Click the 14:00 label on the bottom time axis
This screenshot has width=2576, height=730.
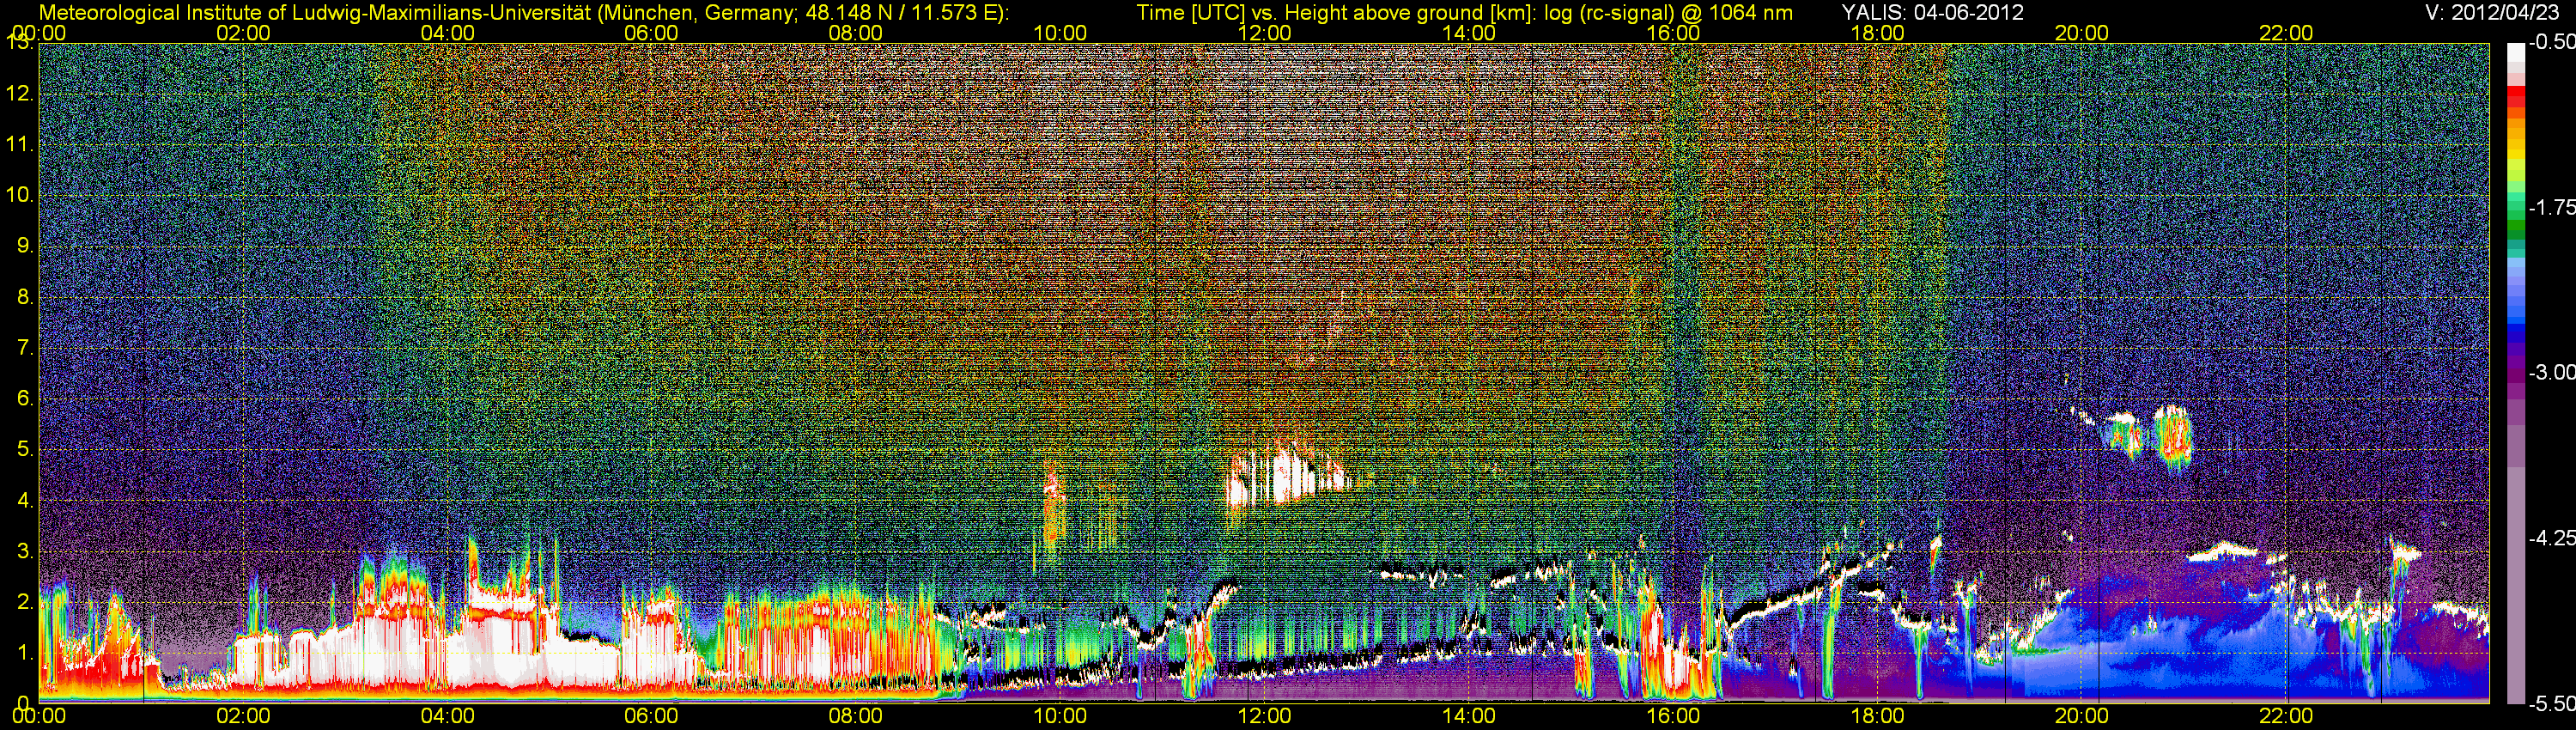pos(1469,716)
